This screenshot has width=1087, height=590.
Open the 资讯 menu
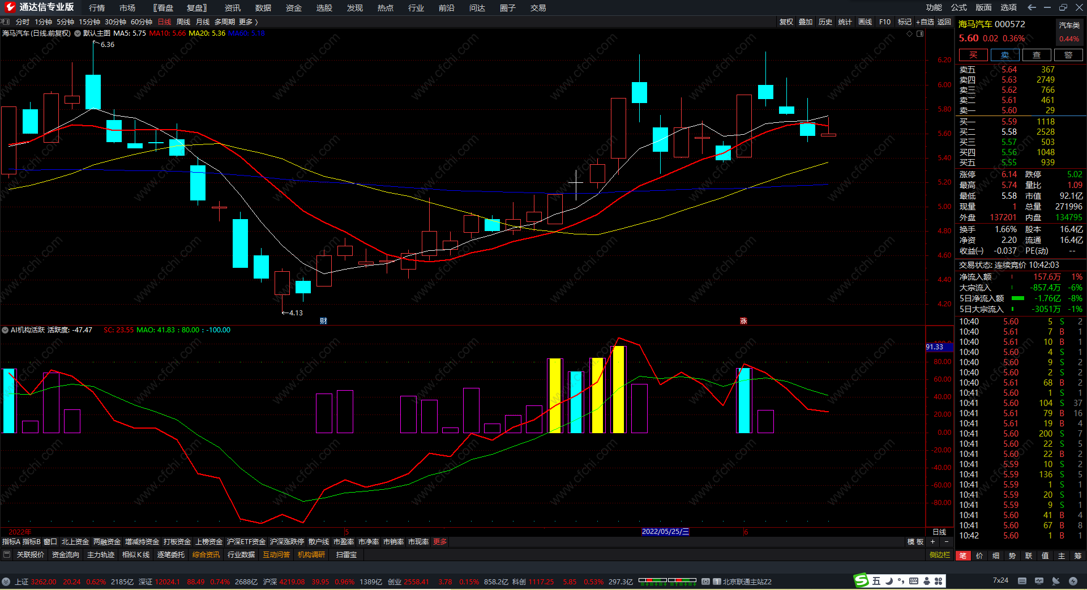[233, 8]
